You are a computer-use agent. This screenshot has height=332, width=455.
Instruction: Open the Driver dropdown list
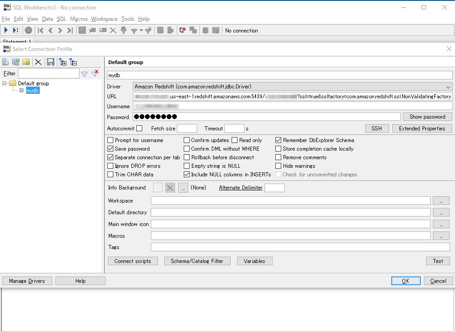pyautogui.click(x=449, y=86)
